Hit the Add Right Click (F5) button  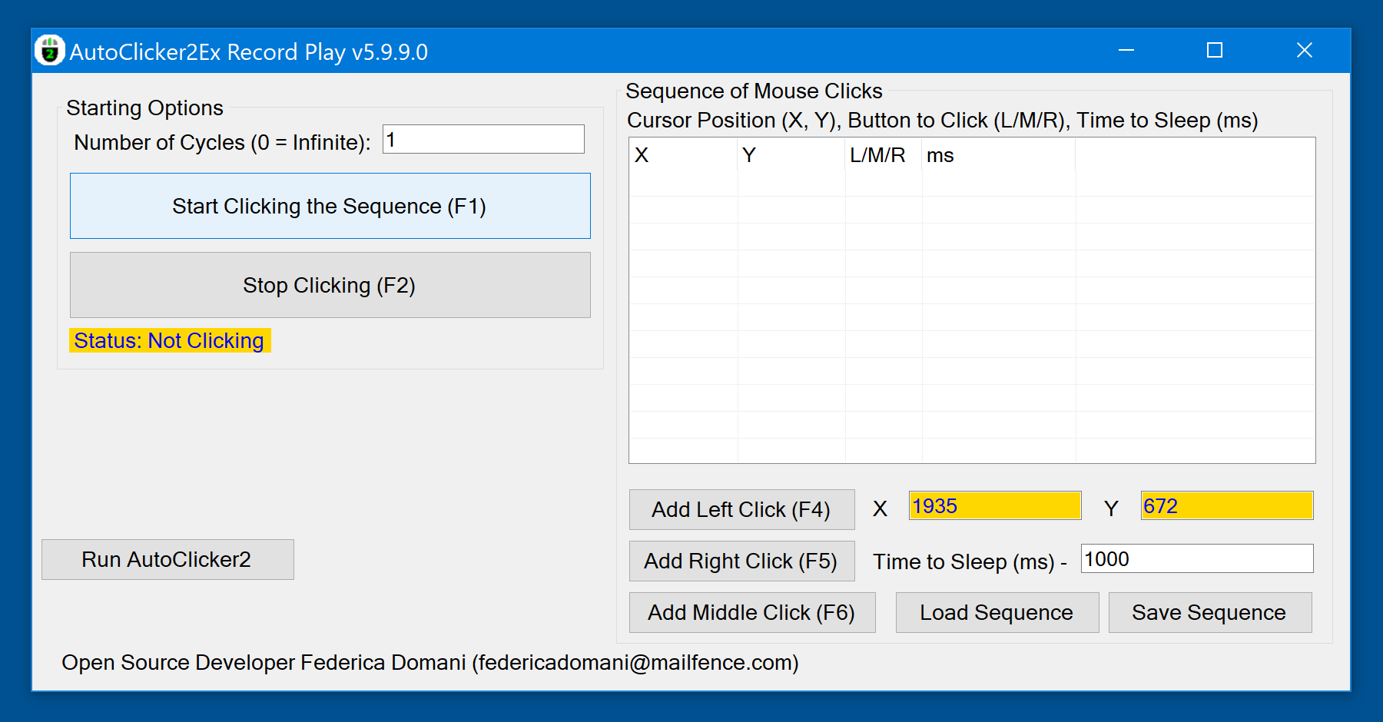(x=741, y=561)
